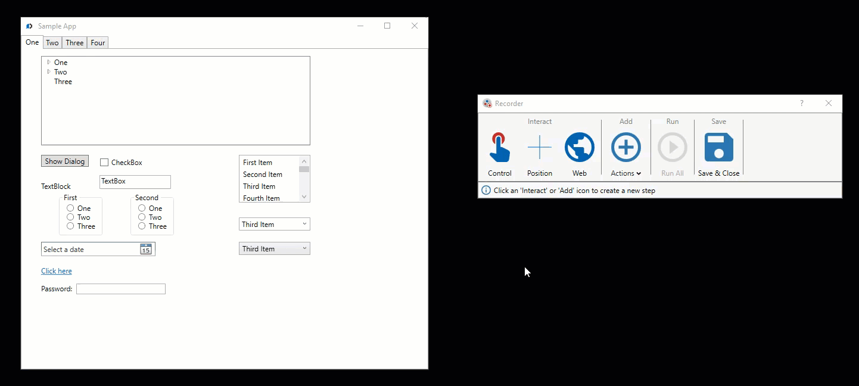Click the Recorder help question mark

[802, 103]
